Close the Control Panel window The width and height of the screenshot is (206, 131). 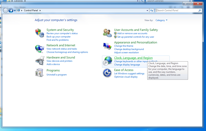coord(198,4)
